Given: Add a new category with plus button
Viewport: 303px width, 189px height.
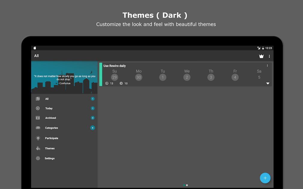Looking at the screenshot, I should pyautogui.click(x=93, y=128).
